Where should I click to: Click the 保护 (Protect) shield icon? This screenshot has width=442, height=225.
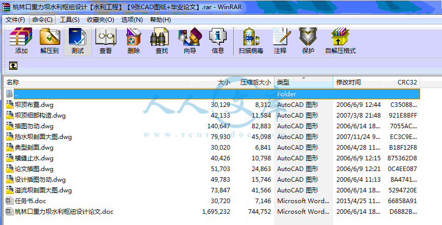308,37
